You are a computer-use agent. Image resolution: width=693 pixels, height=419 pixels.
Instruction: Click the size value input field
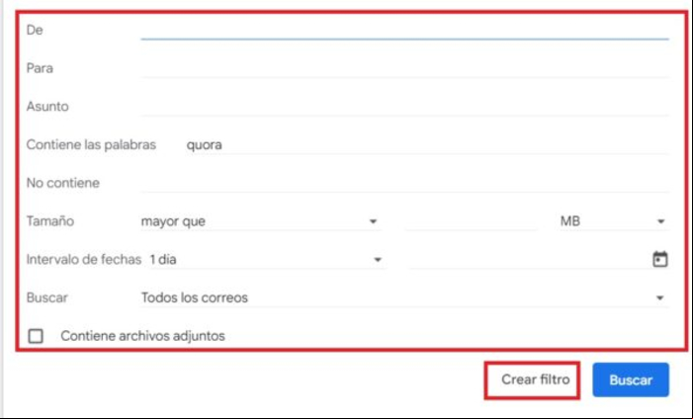(x=472, y=221)
